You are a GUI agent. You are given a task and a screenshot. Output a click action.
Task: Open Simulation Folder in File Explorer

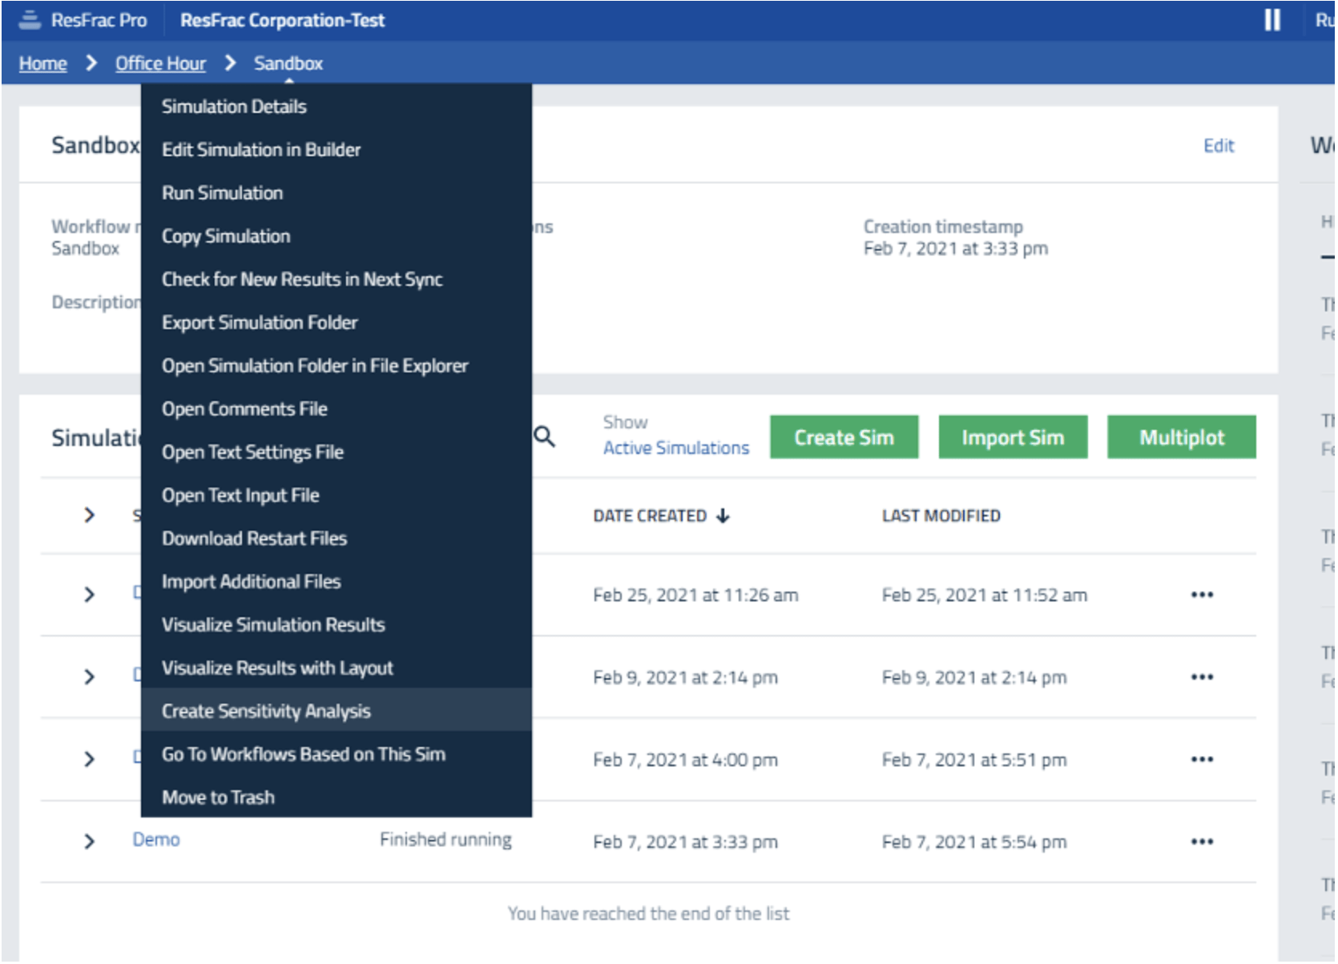(x=337, y=366)
